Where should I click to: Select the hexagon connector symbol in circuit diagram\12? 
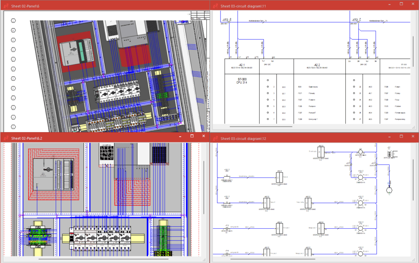point(389,190)
